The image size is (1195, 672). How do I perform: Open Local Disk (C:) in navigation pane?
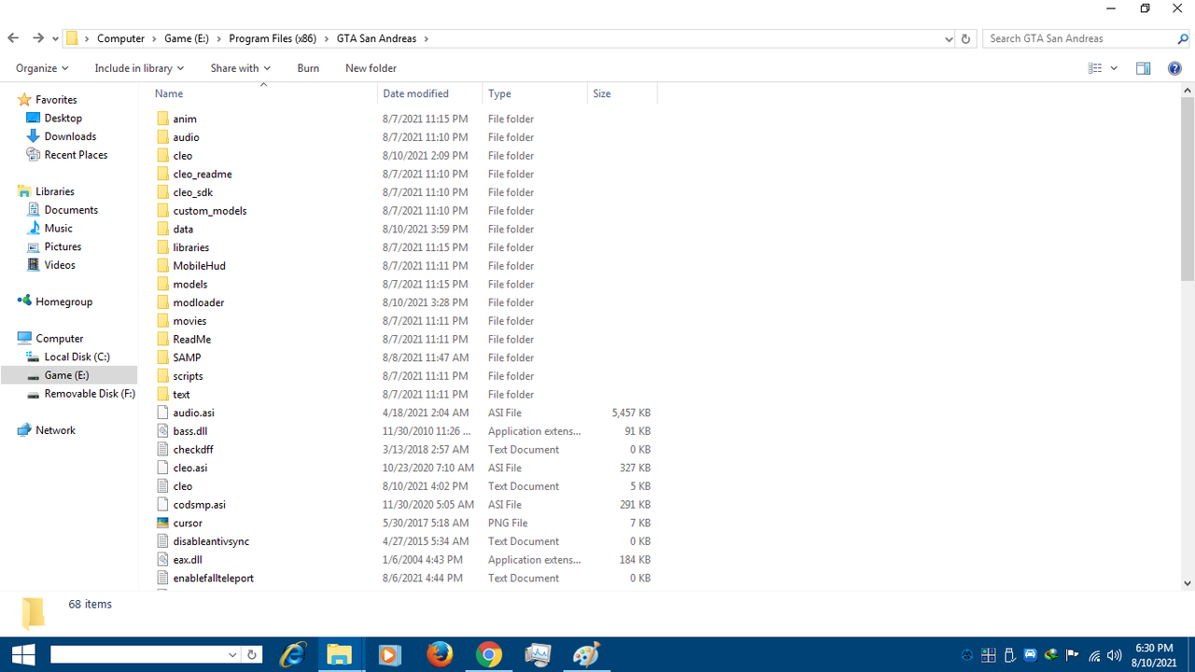click(x=77, y=357)
